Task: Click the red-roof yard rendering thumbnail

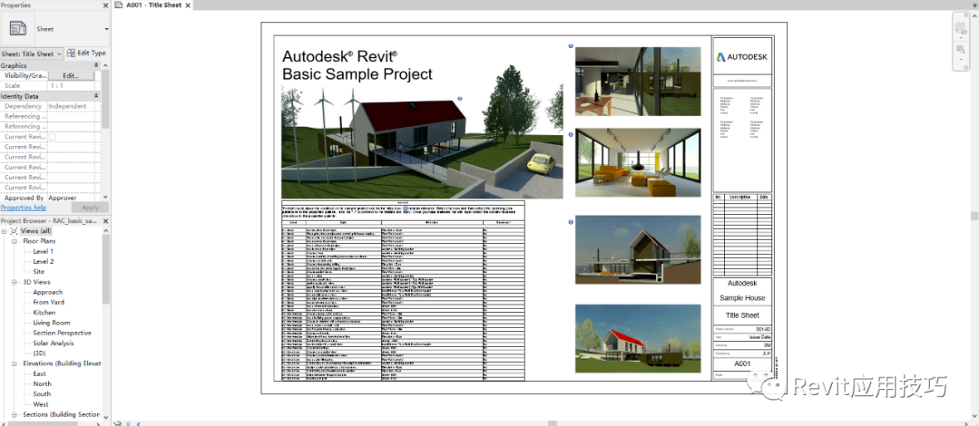Action: [638, 339]
